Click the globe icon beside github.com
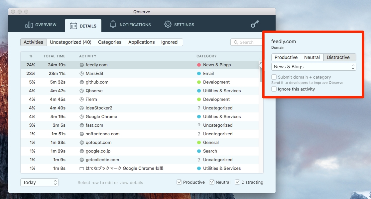 (82, 82)
